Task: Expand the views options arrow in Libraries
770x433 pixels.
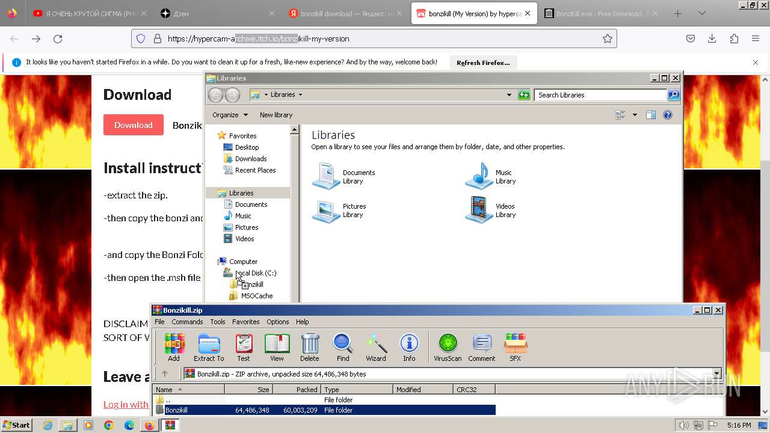Action: pyautogui.click(x=634, y=115)
